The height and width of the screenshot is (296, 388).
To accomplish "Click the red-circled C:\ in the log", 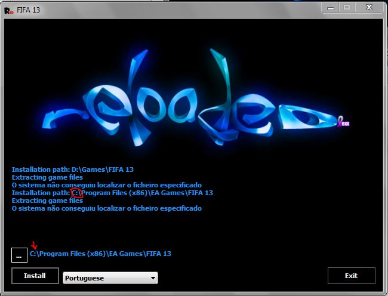I will coord(77,193).
